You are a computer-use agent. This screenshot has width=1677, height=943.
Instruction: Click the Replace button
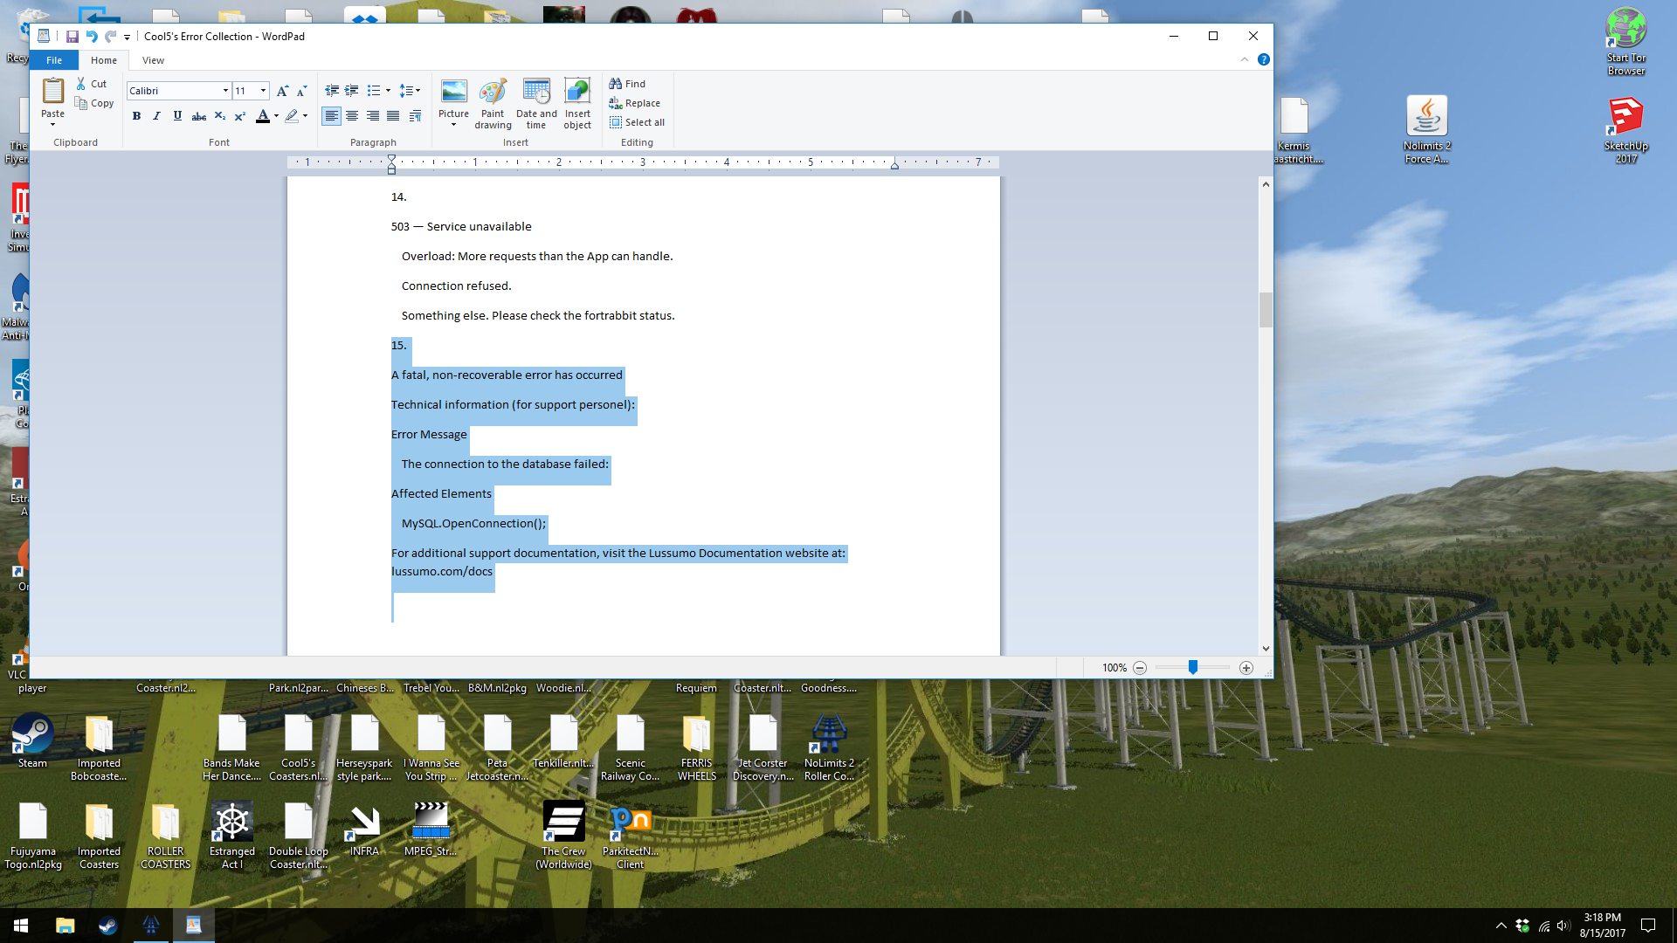[x=635, y=103]
